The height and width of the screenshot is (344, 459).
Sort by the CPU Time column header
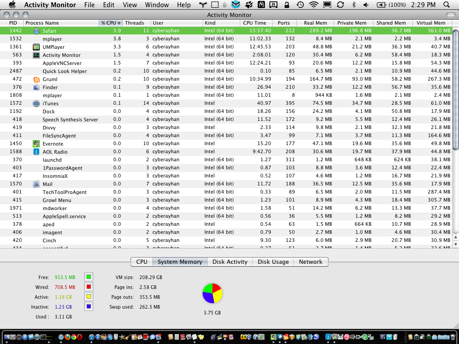(256, 23)
